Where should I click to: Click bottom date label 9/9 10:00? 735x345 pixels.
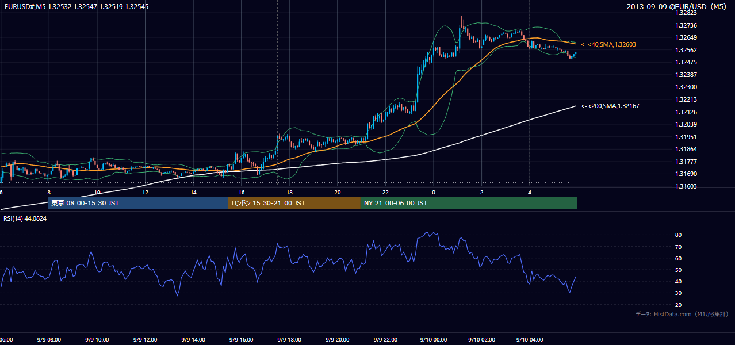[97, 340]
